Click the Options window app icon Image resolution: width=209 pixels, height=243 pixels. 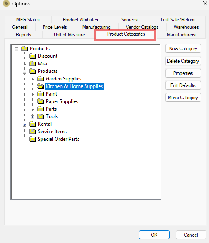(6, 3)
